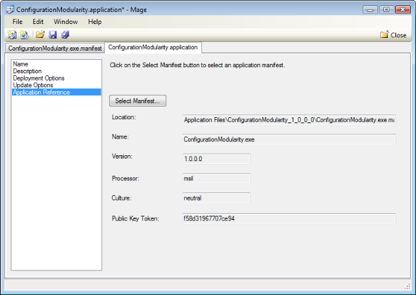Click the Save All toolbar icon
Viewport: 416px width, 295px height.
pyautogui.click(x=65, y=35)
